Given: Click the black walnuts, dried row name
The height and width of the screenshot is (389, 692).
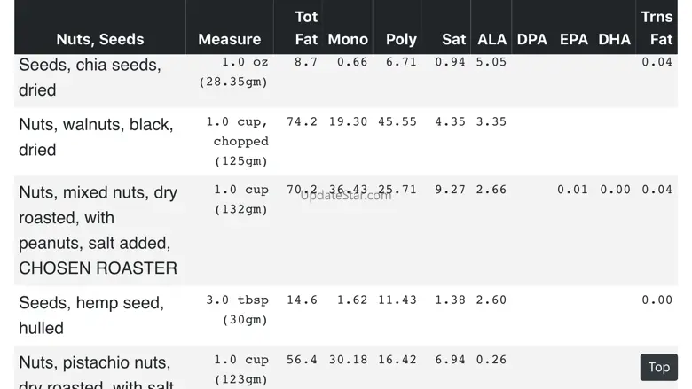Looking at the screenshot, I should (96, 136).
